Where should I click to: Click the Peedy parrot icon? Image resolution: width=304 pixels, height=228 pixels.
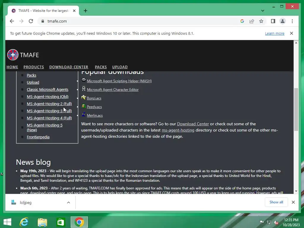(x=83, y=106)
